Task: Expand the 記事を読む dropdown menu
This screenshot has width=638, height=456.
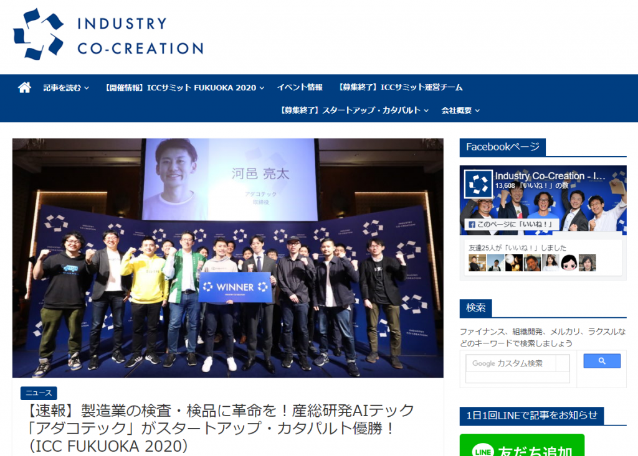Action: (66, 88)
